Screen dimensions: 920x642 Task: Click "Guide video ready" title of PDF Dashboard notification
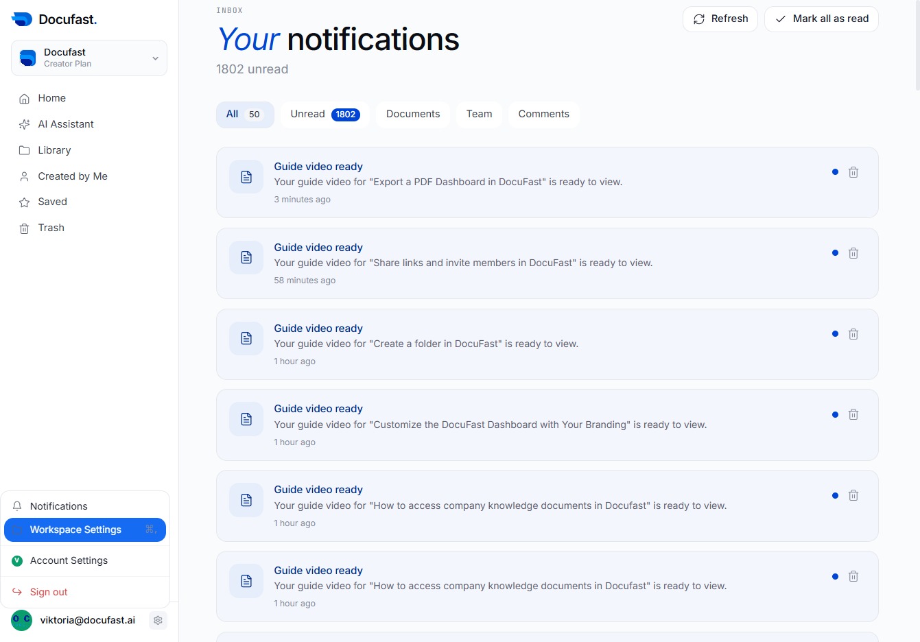pos(318,167)
